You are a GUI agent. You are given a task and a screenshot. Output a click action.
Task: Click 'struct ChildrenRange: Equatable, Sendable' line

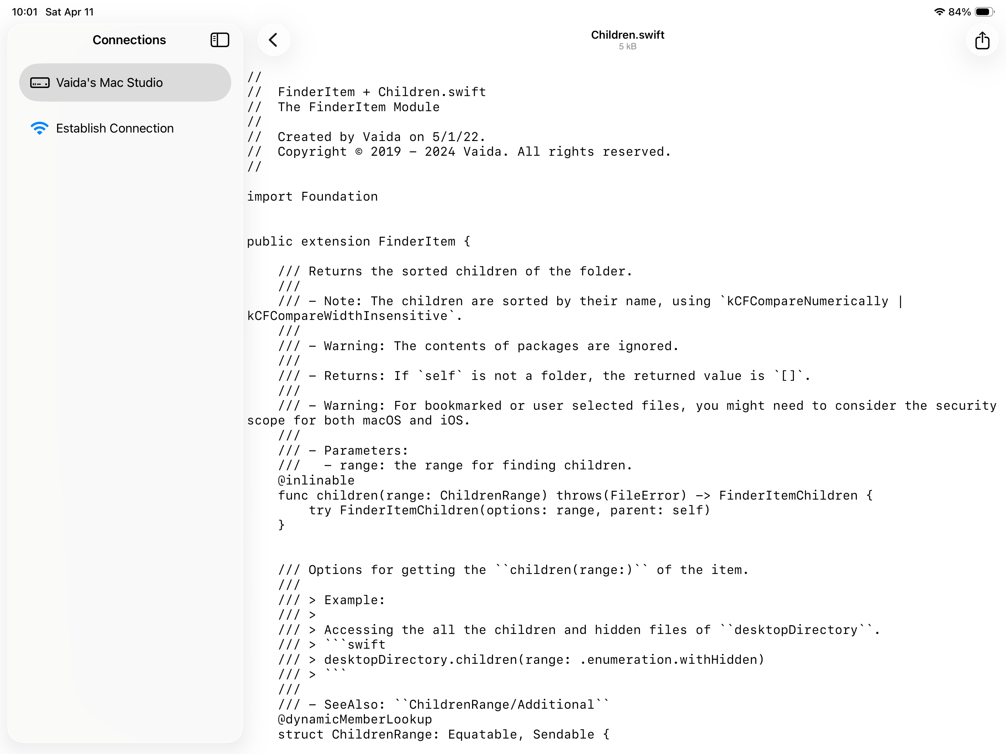[x=443, y=734]
